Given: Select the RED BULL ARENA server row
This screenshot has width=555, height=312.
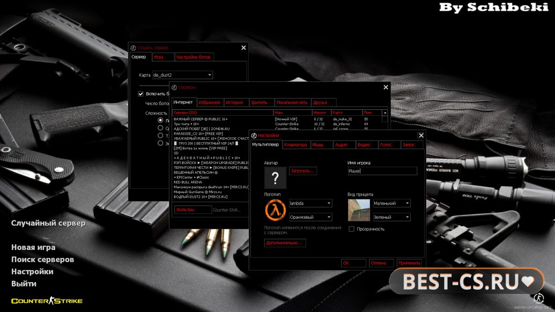Looking at the screenshot, I should pos(211,182).
